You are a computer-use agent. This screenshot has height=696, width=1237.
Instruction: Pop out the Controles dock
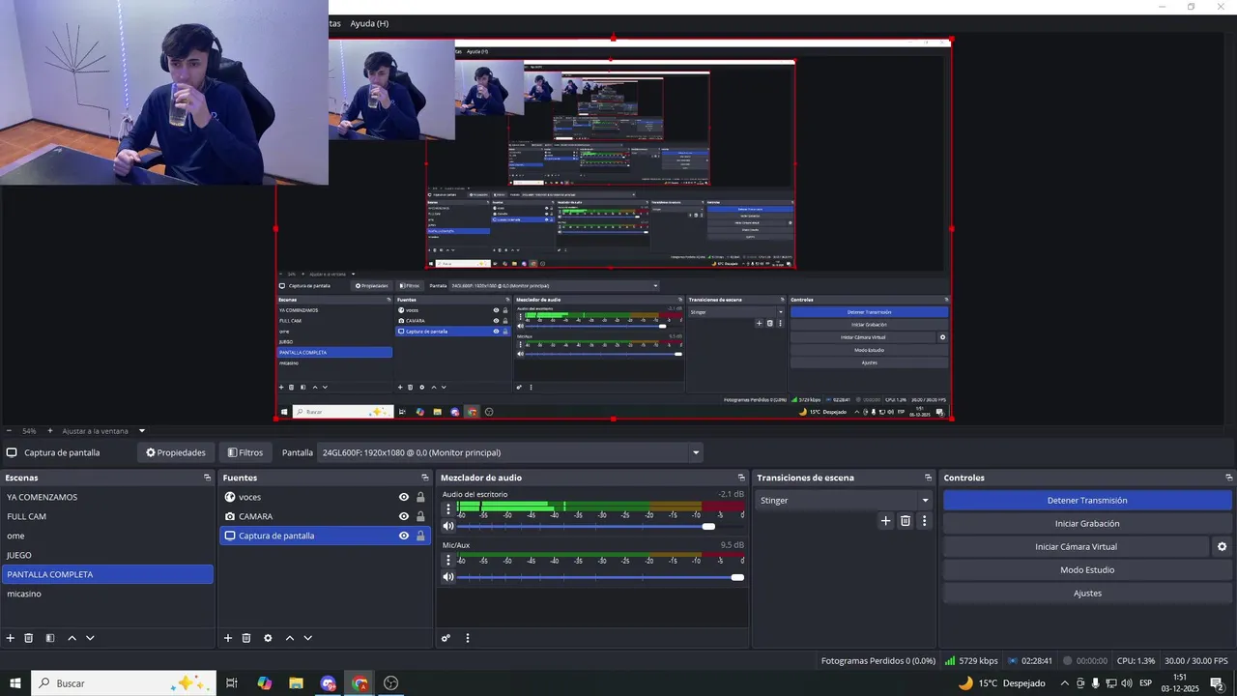[x=1228, y=478]
